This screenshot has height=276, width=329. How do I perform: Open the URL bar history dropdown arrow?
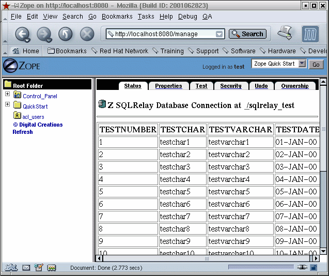point(220,34)
